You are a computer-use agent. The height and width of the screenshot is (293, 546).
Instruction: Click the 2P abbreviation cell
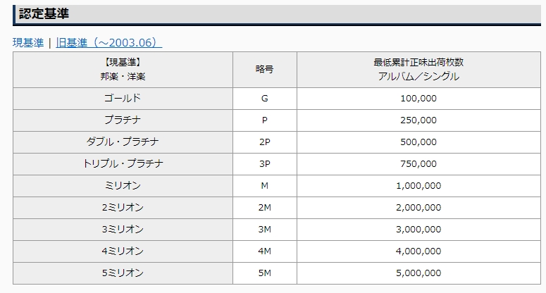coord(264,142)
